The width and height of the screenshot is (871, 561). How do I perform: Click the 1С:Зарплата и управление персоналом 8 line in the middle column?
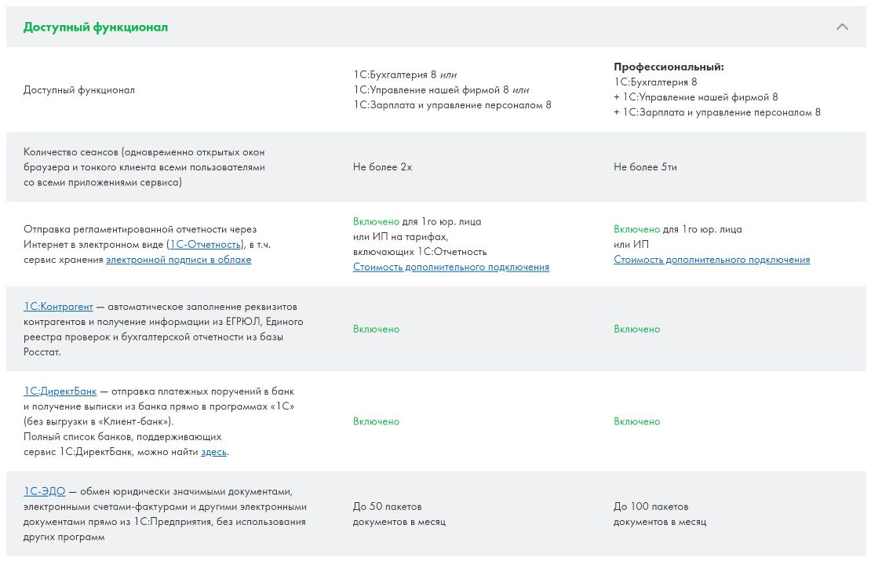[452, 105]
